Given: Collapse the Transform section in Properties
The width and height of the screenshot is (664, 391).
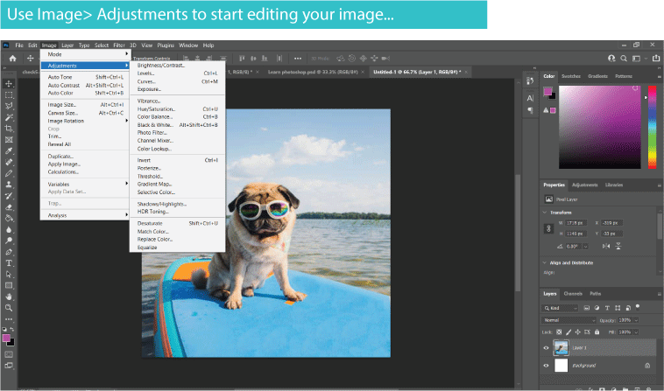Looking at the screenshot, I should [545, 213].
